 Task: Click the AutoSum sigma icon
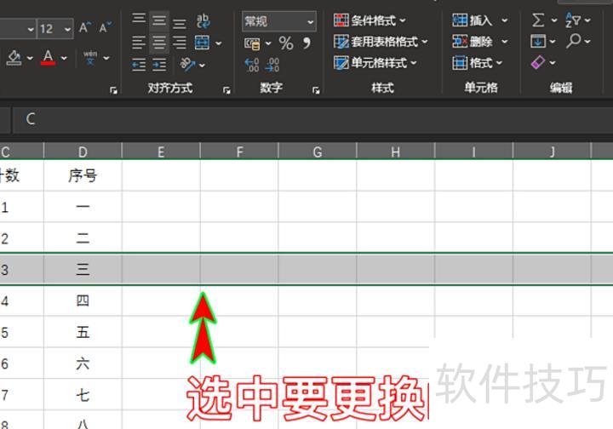[x=538, y=20]
